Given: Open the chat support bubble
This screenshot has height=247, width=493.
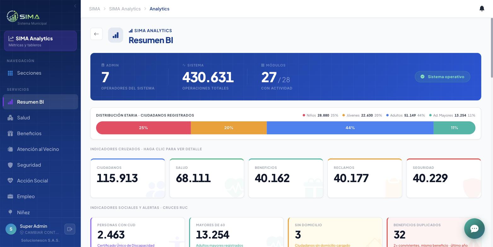Looking at the screenshot, I should pos(474,228).
